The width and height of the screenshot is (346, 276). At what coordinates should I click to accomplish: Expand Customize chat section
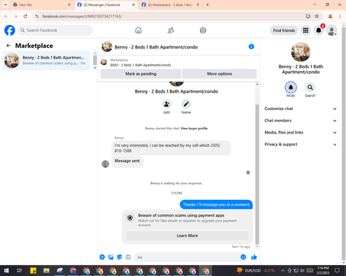(300, 109)
